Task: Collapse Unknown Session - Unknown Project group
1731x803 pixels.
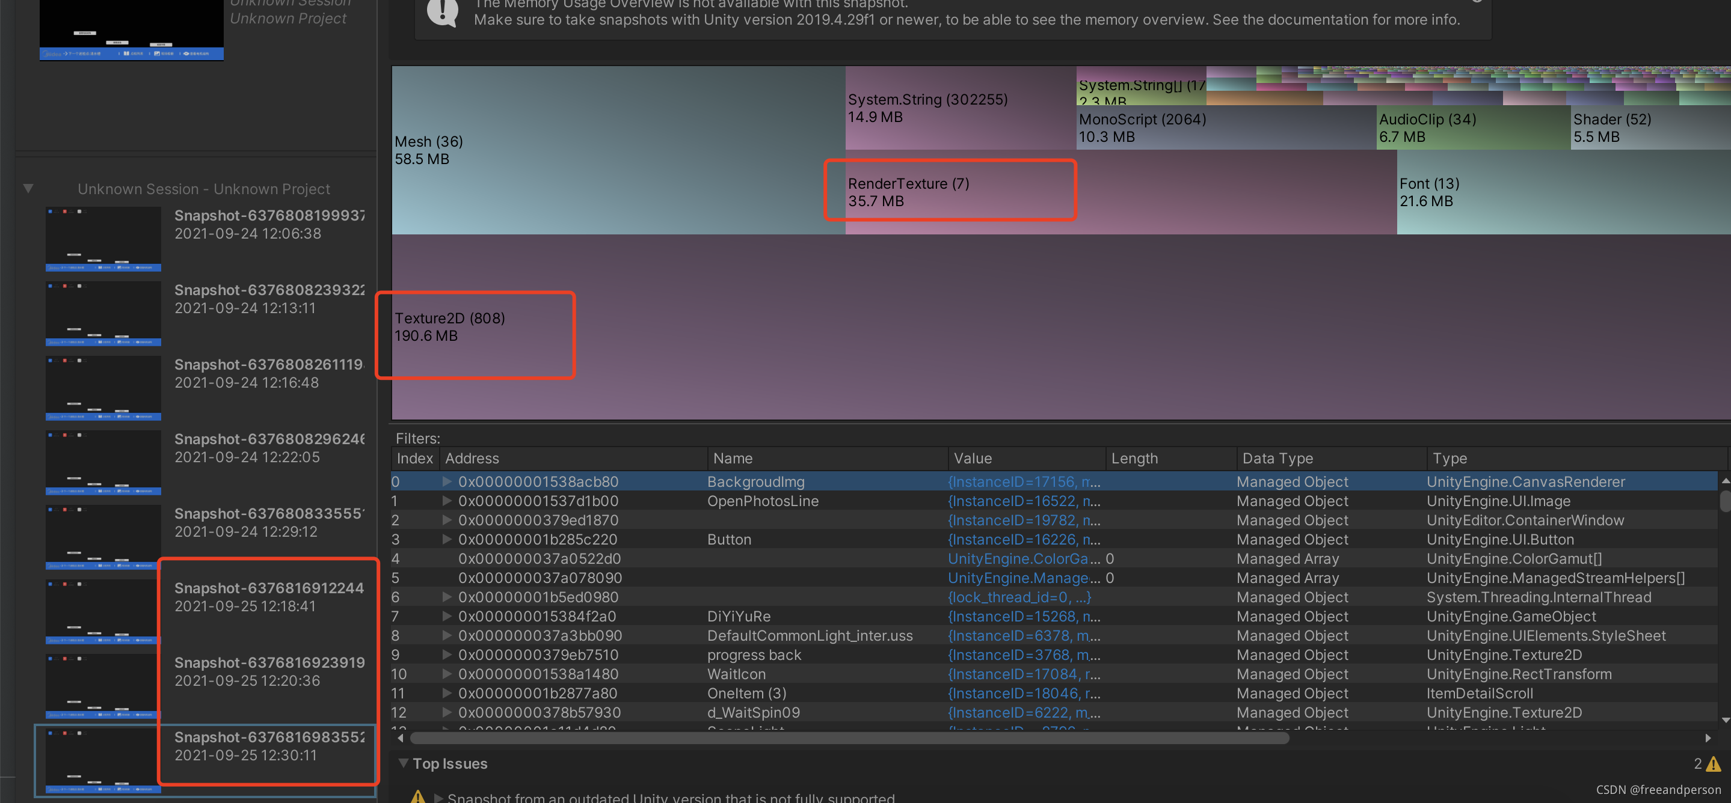Action: 28,189
